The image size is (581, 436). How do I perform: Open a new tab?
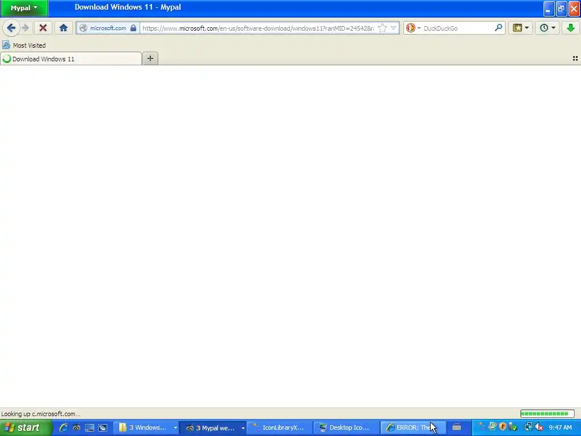[x=150, y=58]
